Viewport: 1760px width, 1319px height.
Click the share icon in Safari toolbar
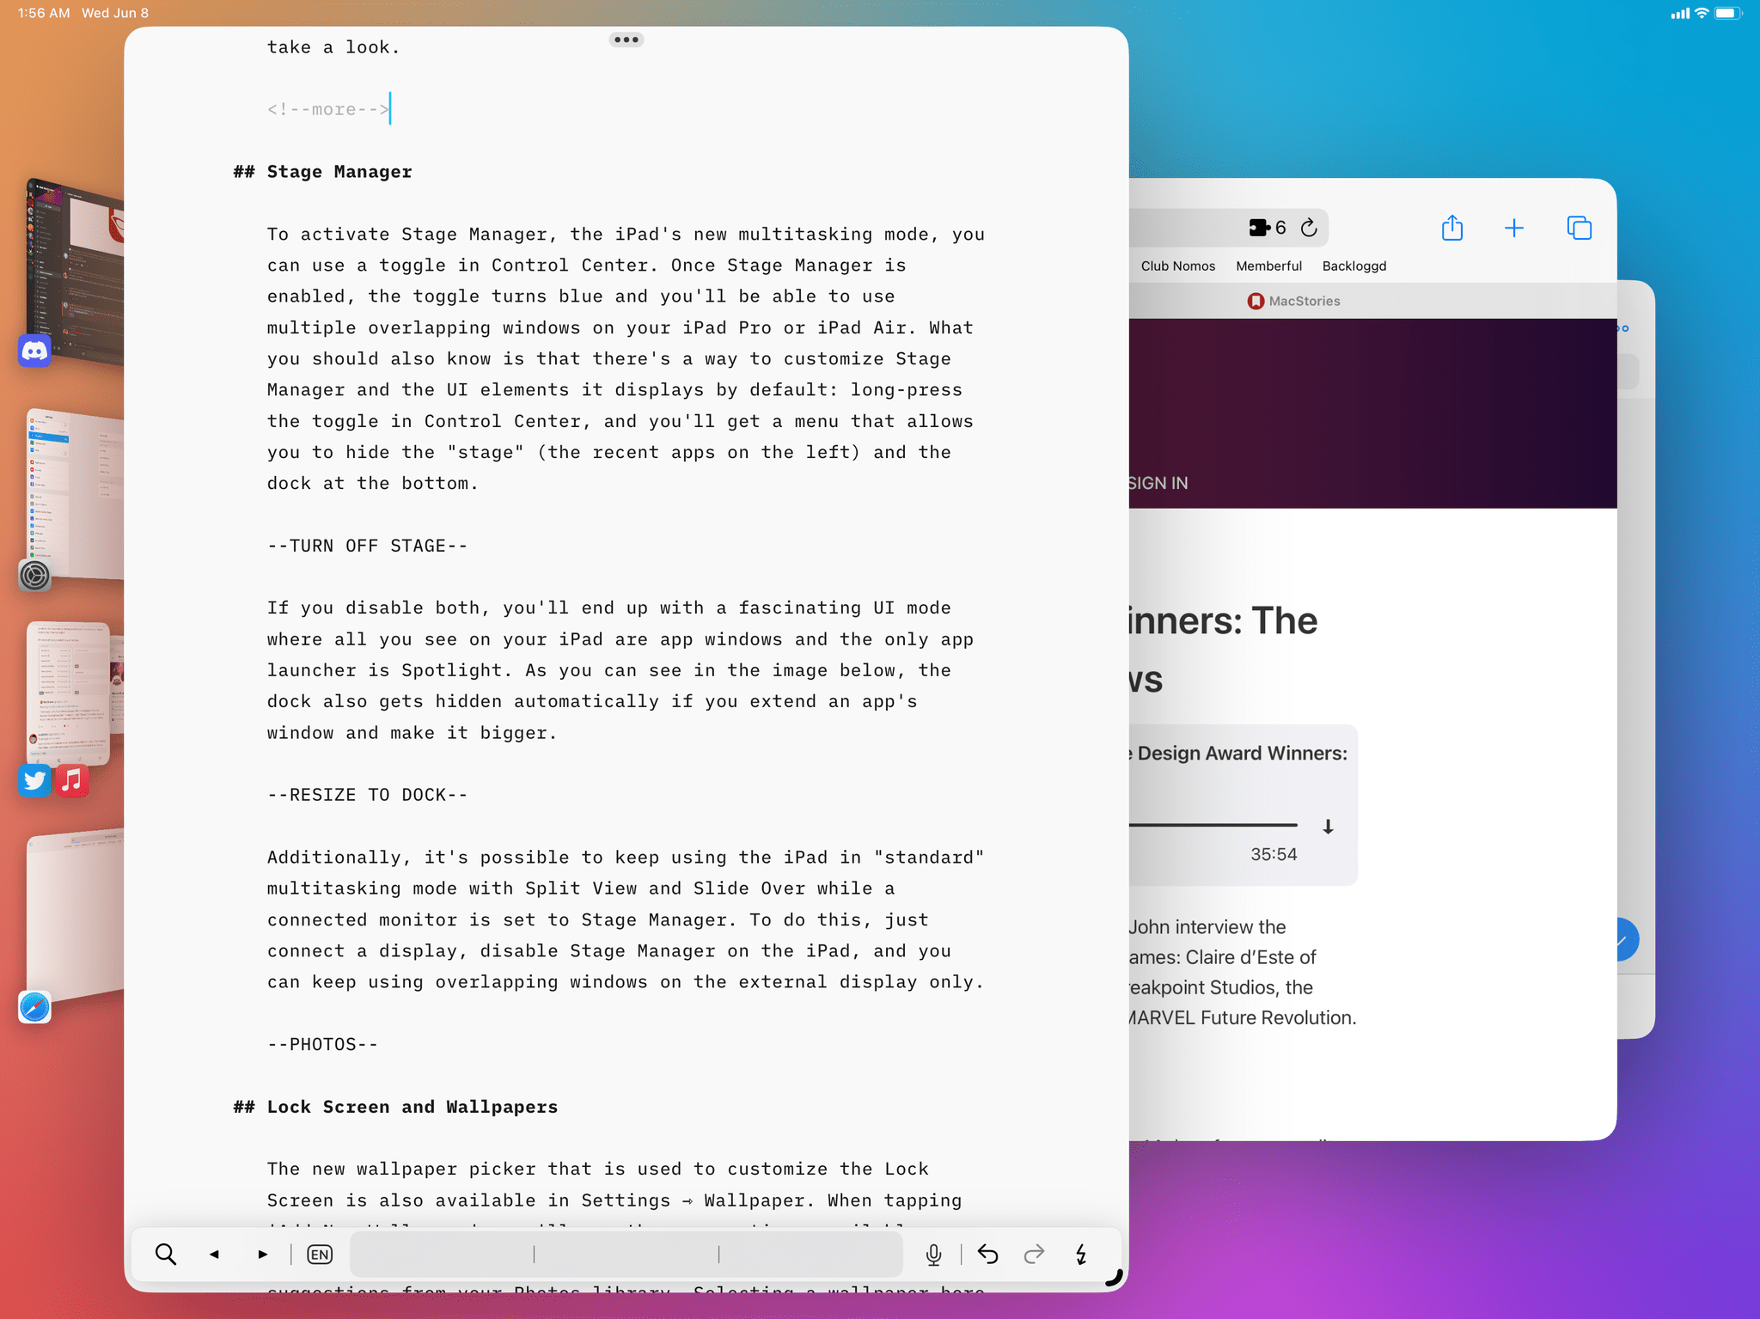coord(1452,229)
